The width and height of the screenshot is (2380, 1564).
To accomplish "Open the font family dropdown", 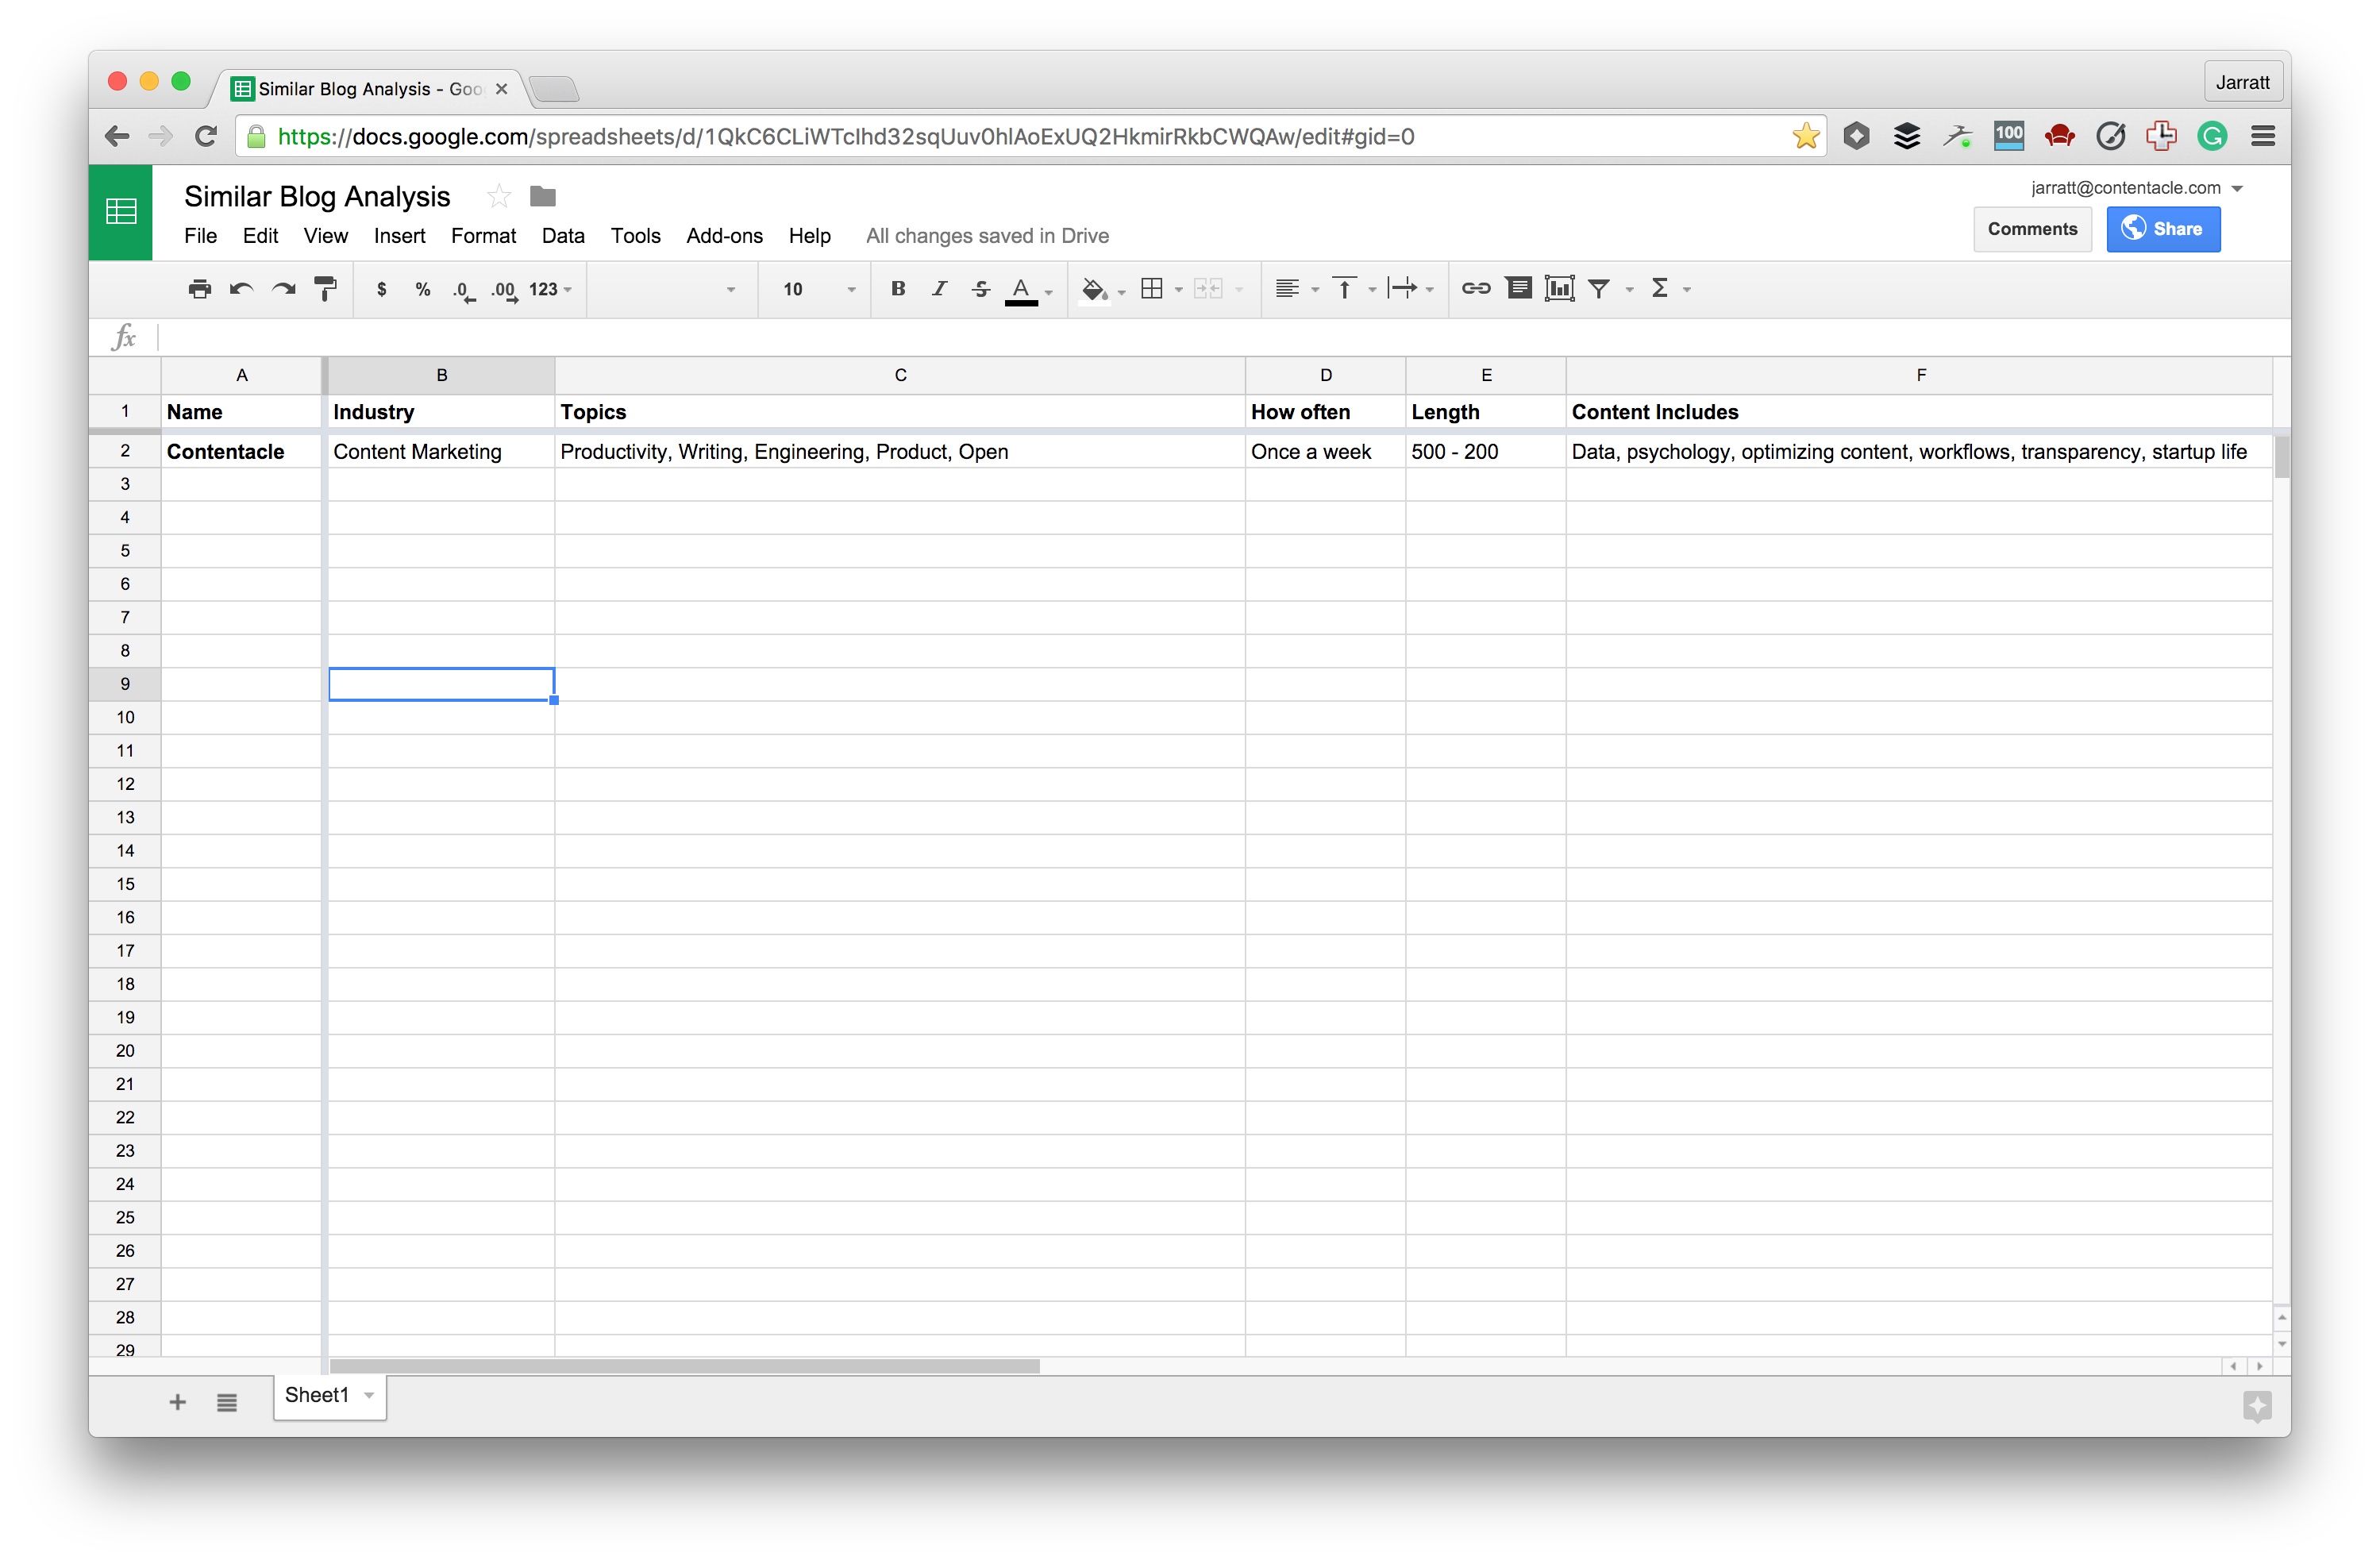I will [x=670, y=289].
